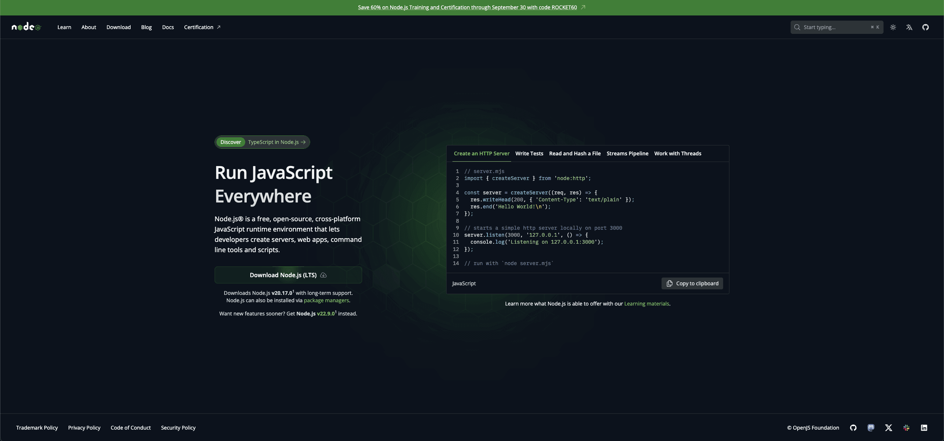Click the Certification arrow icon
This screenshot has width=944, height=441.
[x=218, y=27]
